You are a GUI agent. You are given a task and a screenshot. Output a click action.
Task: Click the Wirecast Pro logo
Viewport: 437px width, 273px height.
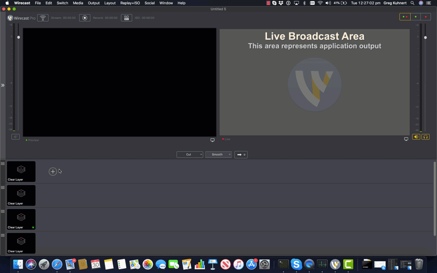[x=21, y=18]
